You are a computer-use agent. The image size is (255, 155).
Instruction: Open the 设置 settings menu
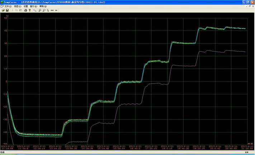[25, 6]
